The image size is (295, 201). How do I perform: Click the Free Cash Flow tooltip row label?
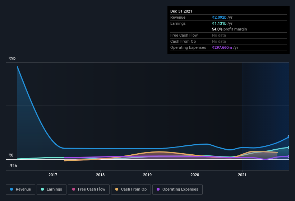184,35
